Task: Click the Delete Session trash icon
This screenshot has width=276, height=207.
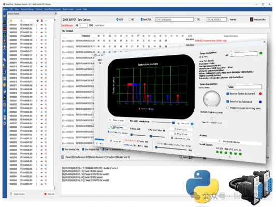Action: click(11, 194)
